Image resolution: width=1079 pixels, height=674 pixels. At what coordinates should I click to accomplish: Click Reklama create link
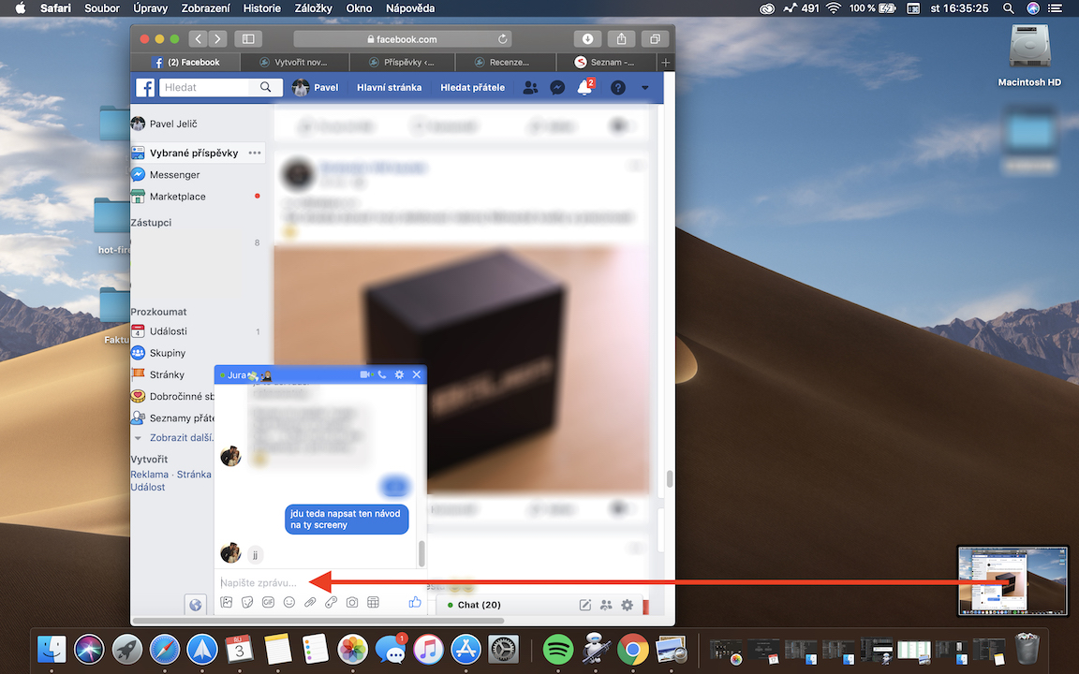pyautogui.click(x=149, y=475)
